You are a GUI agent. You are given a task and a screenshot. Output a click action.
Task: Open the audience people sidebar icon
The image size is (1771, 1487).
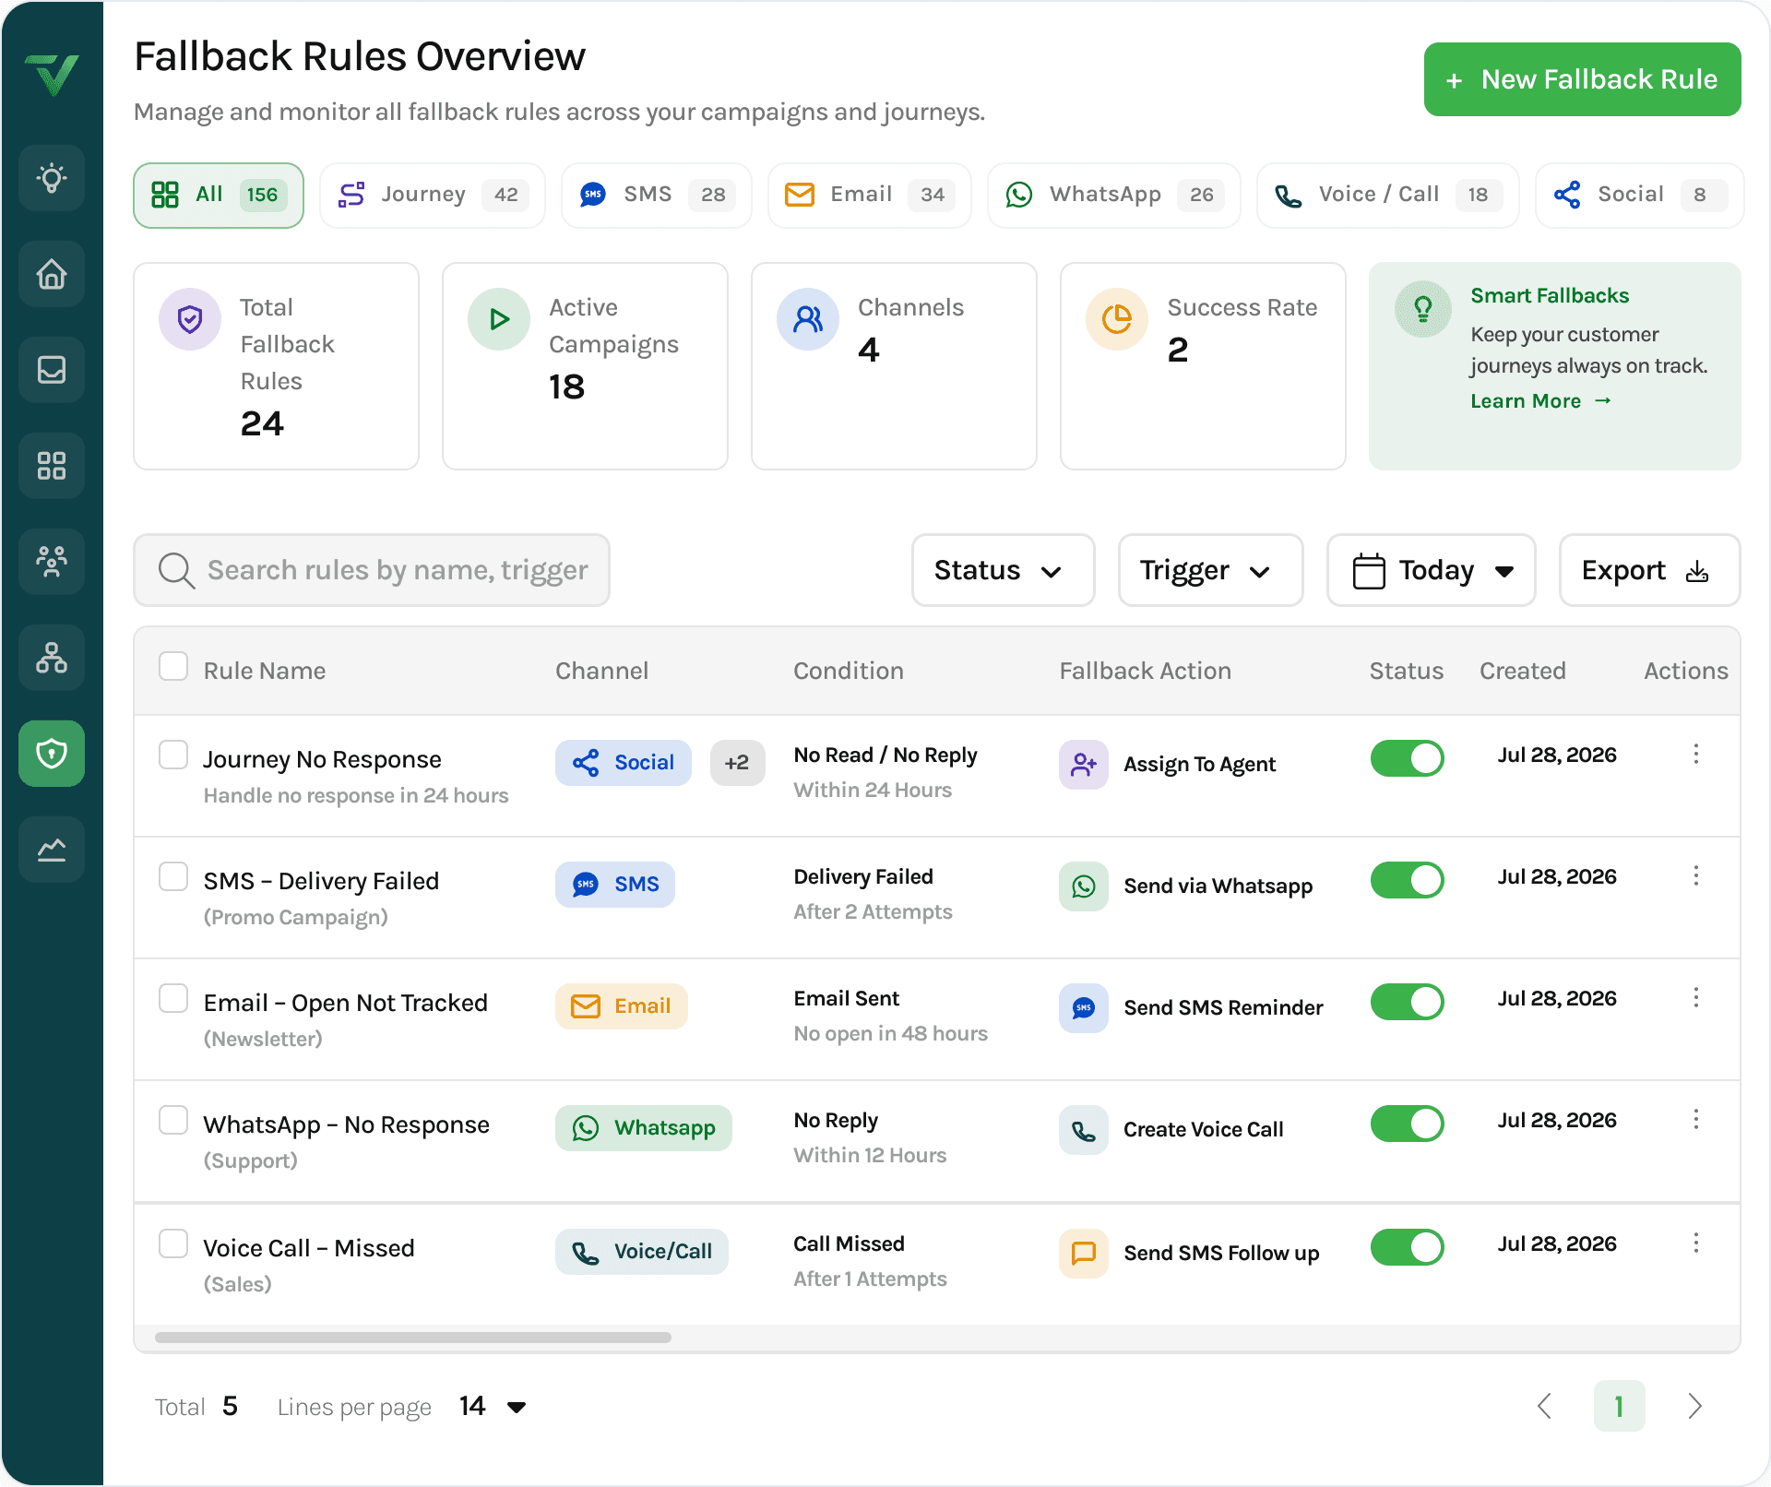point(52,562)
